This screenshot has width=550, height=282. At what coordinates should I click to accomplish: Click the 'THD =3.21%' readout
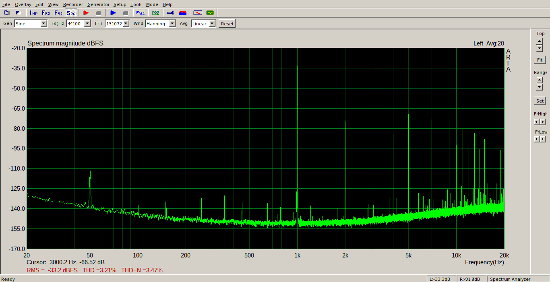pos(99,270)
